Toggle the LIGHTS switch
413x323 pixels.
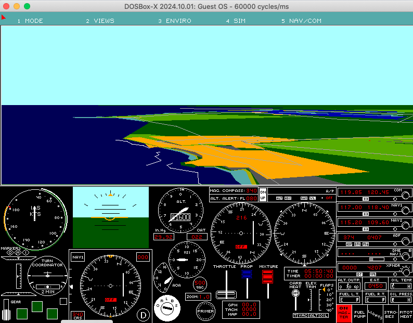(x=375, y=314)
